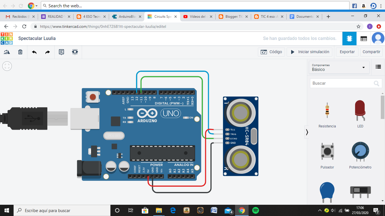This screenshot has width=385, height=216.
Task: Select the slide switch component
Action: 360,192
